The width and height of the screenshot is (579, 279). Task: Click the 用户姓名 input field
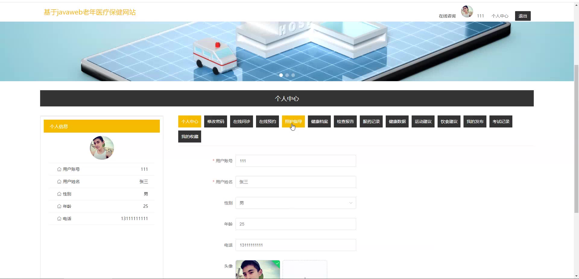click(x=296, y=182)
